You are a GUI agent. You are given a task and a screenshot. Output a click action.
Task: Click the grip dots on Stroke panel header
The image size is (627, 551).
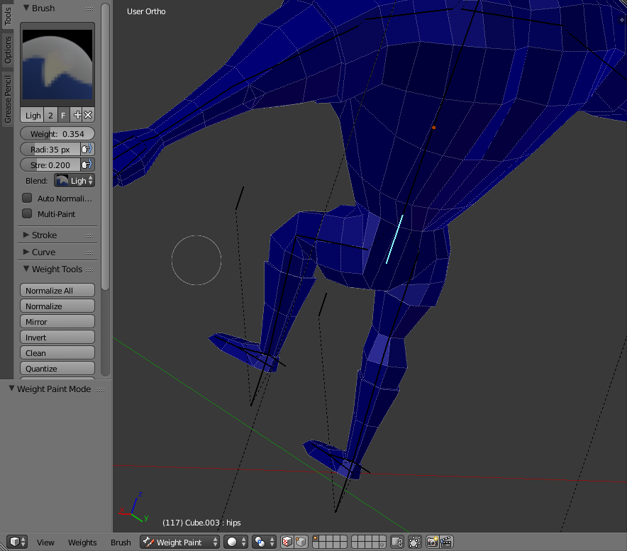(x=89, y=235)
